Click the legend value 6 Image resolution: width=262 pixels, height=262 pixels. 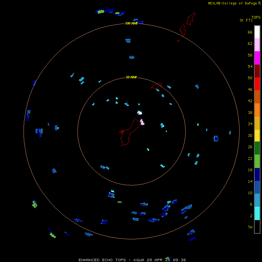tap(251, 204)
